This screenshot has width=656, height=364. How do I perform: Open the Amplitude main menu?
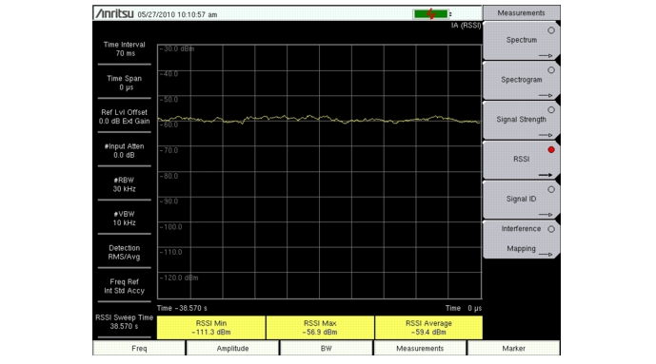(x=232, y=348)
